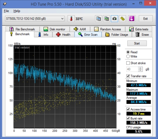
Task: Enable the Short stroke checkbox
Action: [128, 63]
